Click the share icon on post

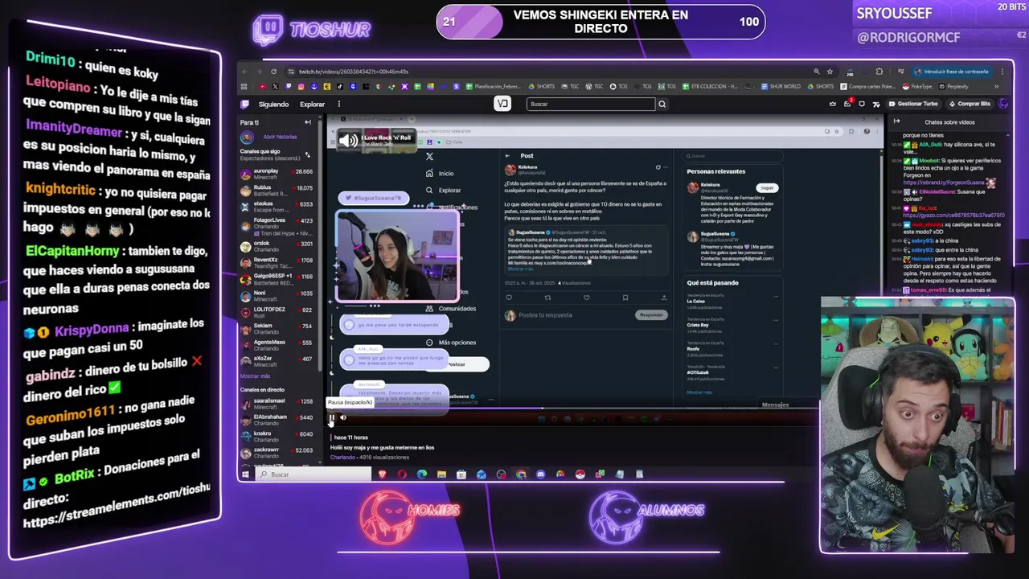(663, 298)
